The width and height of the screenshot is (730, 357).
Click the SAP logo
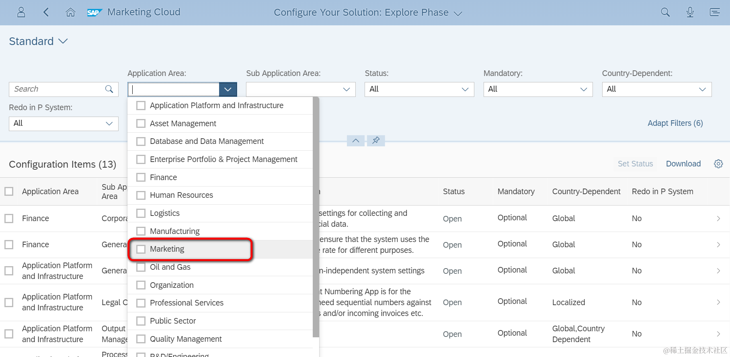(94, 12)
